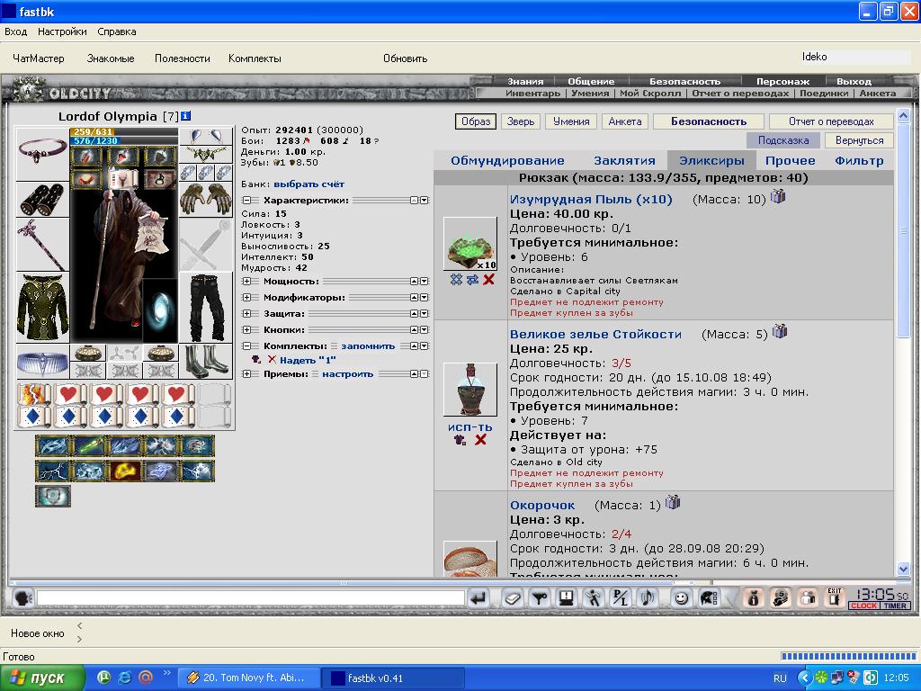The image size is (921, 691).
Task: Click the yellow flame skill icon
Action: coord(125,471)
